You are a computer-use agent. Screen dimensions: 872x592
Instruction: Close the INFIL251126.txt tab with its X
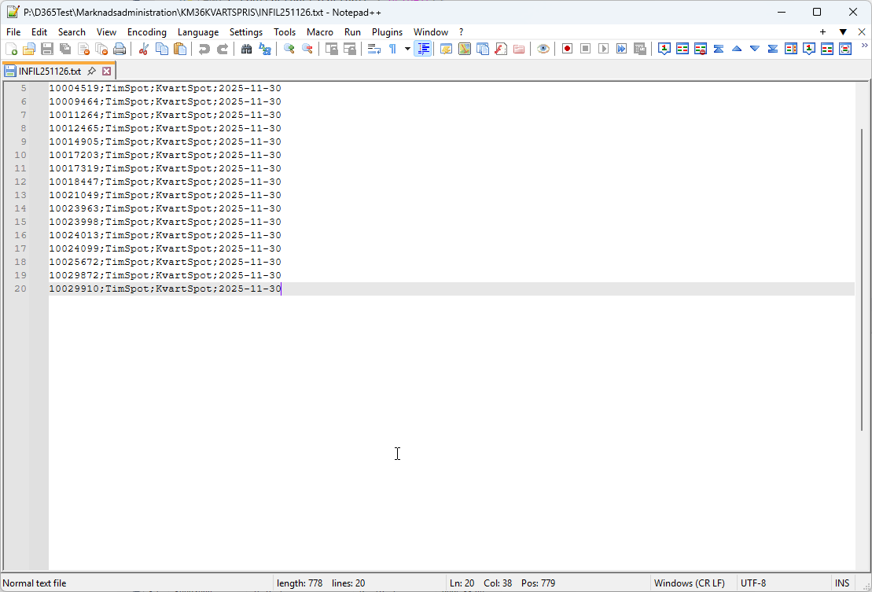click(x=107, y=71)
